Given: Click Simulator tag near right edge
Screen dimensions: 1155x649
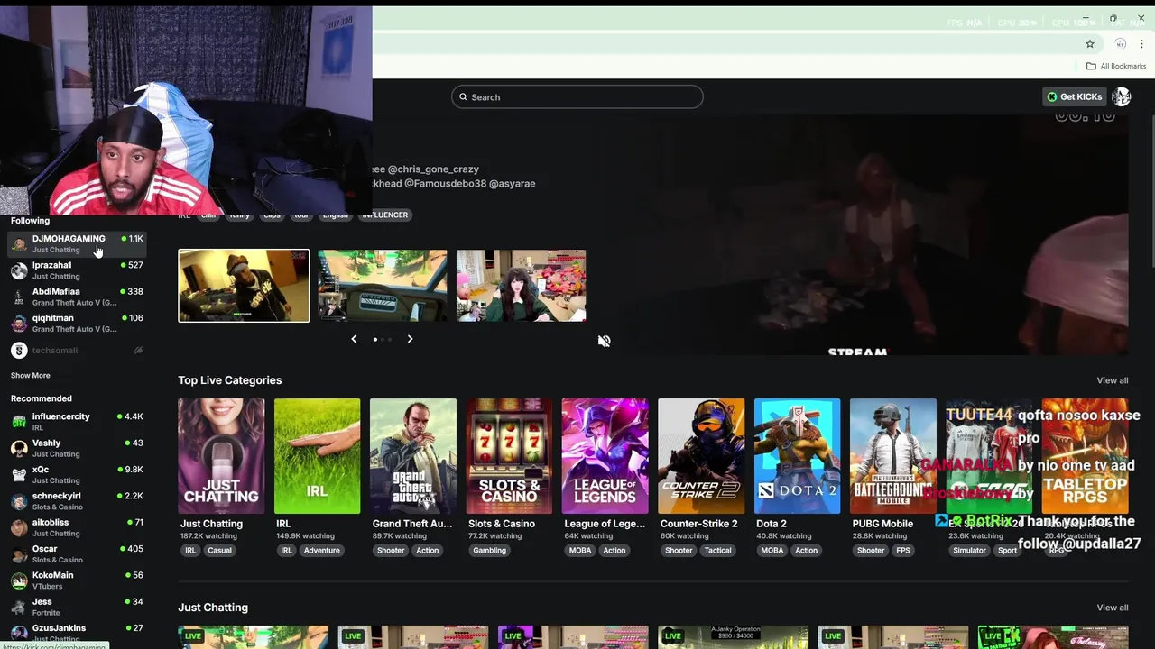Looking at the screenshot, I should pyautogui.click(x=969, y=551).
